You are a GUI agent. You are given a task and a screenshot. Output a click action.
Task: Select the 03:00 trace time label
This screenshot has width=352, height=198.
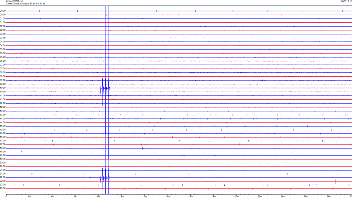coord(3,34)
